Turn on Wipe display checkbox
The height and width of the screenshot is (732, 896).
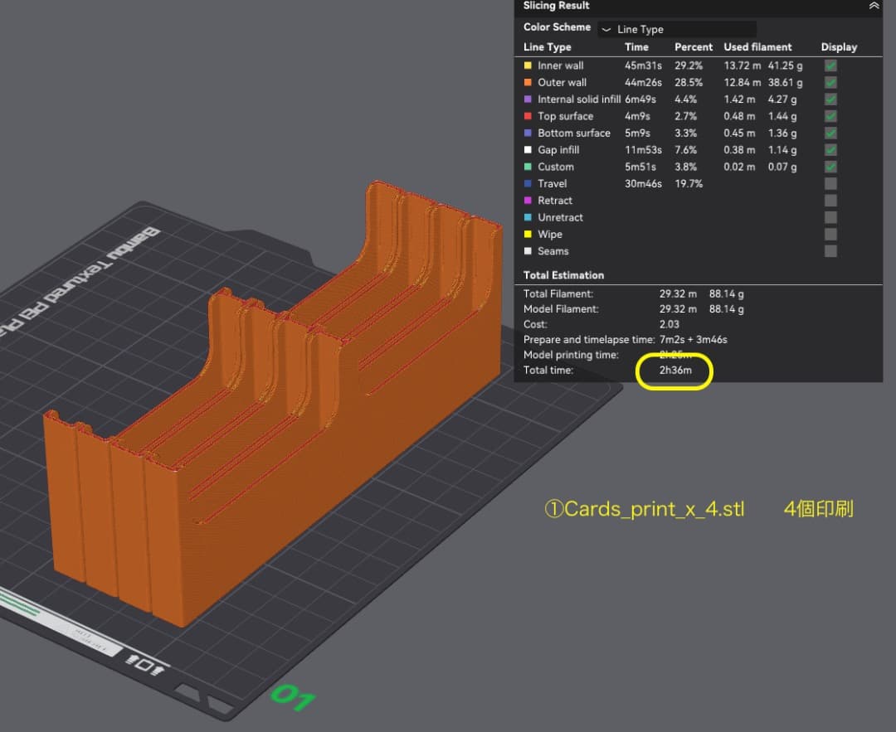pos(830,235)
